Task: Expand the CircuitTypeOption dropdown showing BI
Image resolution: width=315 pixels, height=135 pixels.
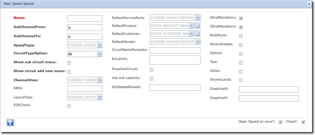Action: (x=100, y=54)
